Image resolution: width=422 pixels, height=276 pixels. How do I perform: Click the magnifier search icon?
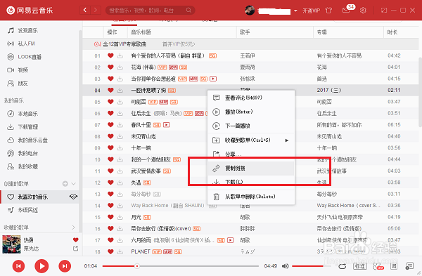tap(188, 11)
